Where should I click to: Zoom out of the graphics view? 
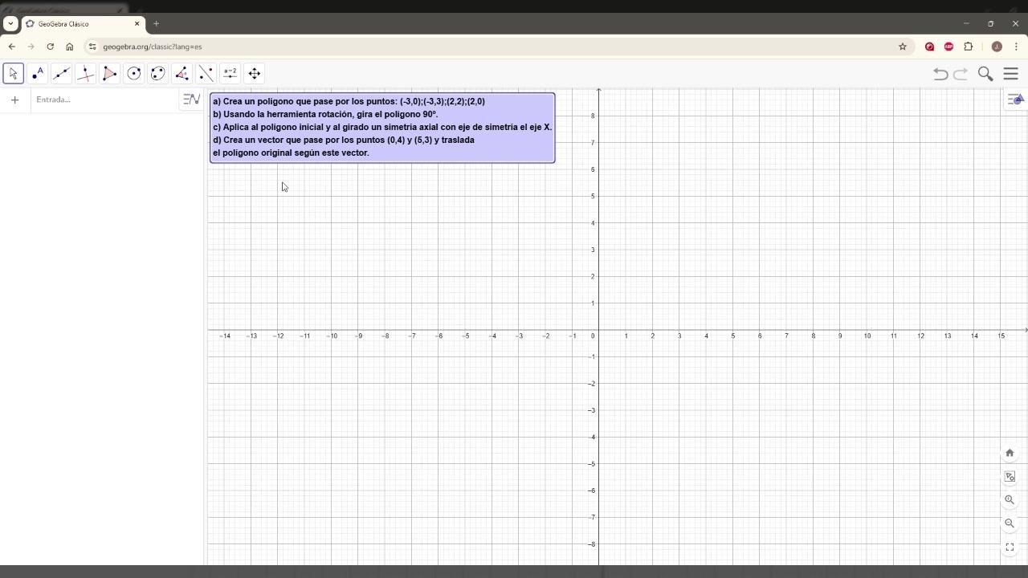pyautogui.click(x=1010, y=523)
